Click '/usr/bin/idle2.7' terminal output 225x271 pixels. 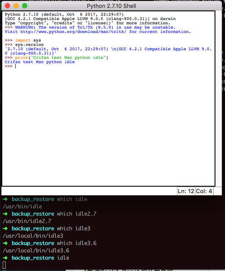(x=27, y=221)
